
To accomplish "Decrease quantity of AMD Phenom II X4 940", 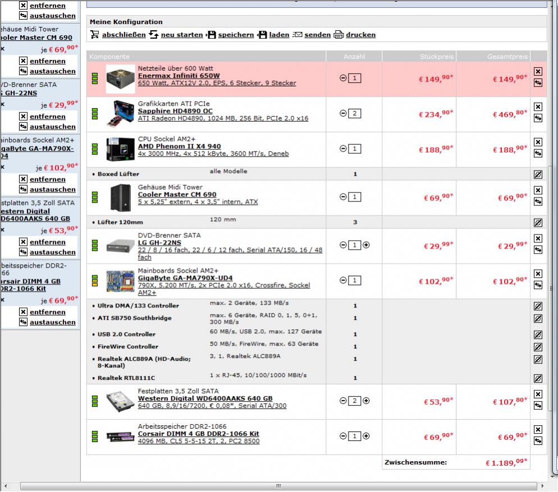I will pyautogui.click(x=343, y=148).
